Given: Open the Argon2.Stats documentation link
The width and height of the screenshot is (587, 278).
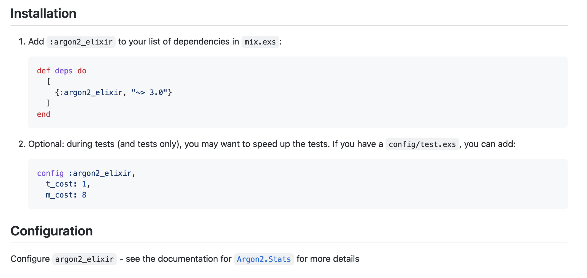Looking at the screenshot, I should pyautogui.click(x=264, y=259).
